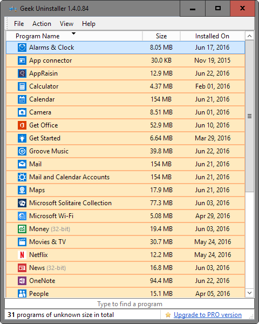The width and height of the screenshot is (259, 324).
Task: Select the Calculator icon
Action: coord(22,86)
